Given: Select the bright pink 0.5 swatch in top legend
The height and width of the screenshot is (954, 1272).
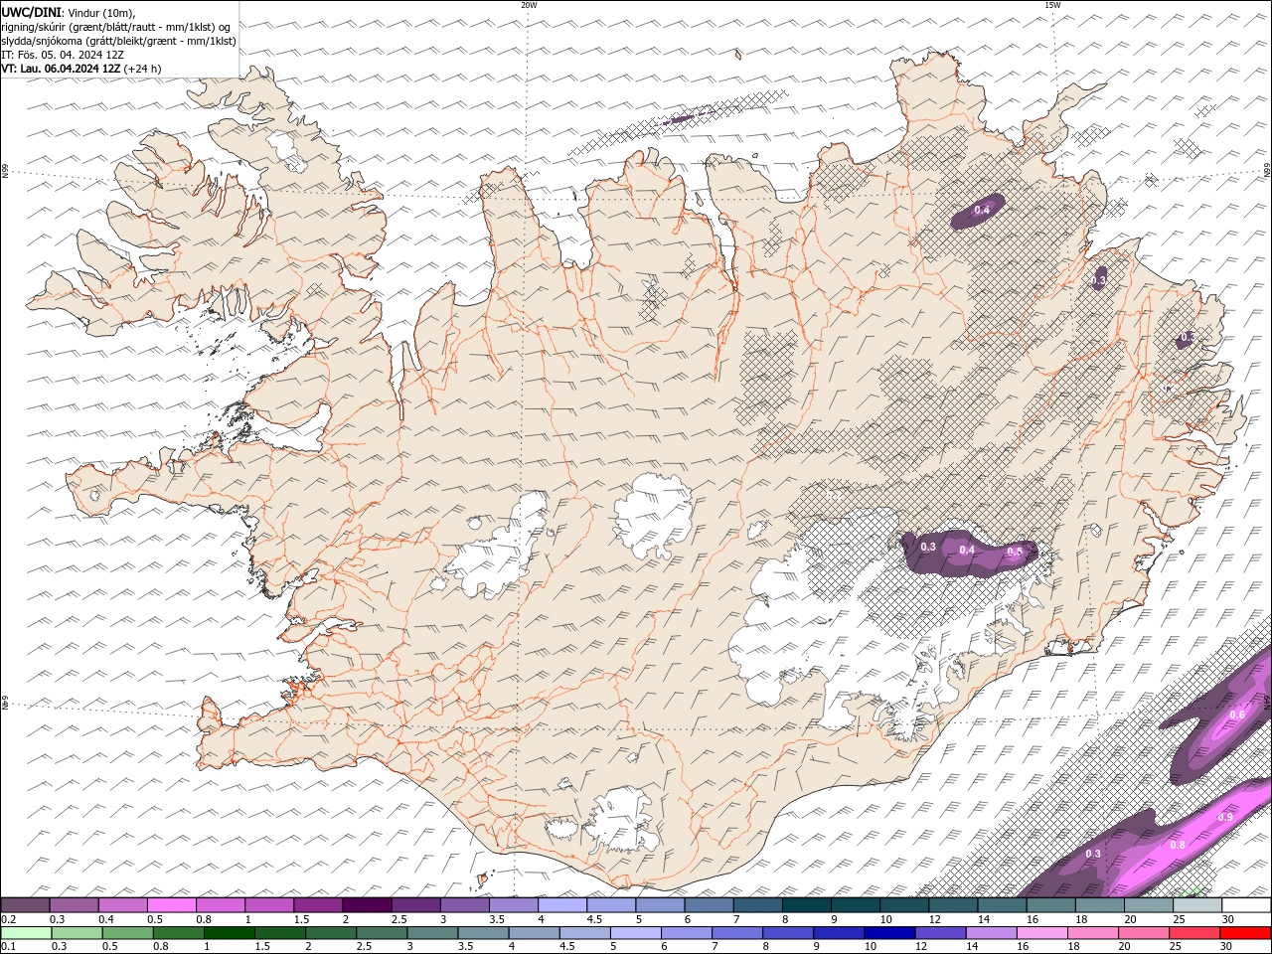Looking at the screenshot, I should (x=171, y=905).
